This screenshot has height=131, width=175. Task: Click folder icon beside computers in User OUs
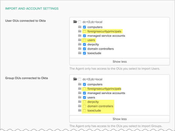point(80,27)
